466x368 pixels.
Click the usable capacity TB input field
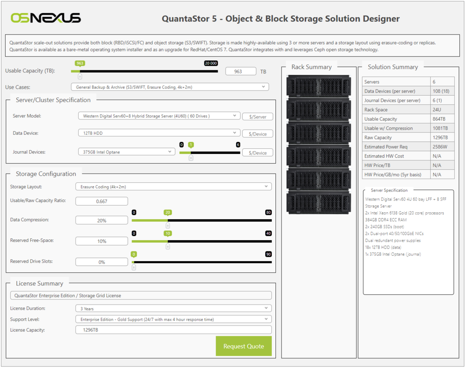pyautogui.click(x=240, y=71)
